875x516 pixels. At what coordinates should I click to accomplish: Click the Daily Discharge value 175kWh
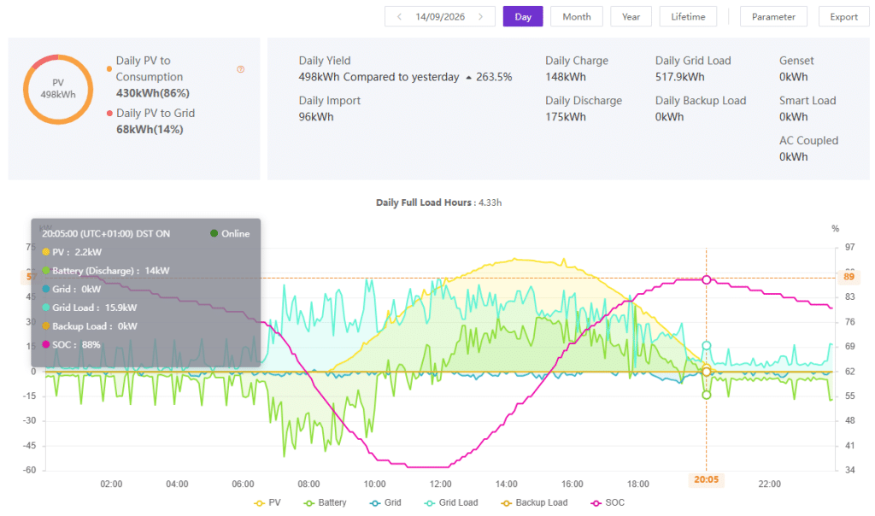point(566,117)
